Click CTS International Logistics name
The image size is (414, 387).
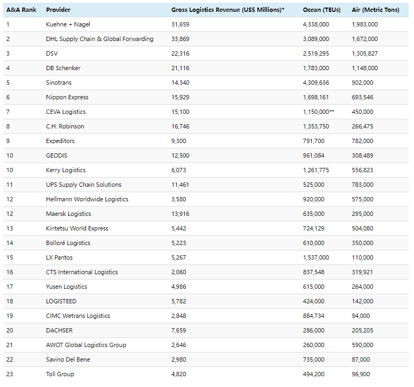(x=82, y=273)
